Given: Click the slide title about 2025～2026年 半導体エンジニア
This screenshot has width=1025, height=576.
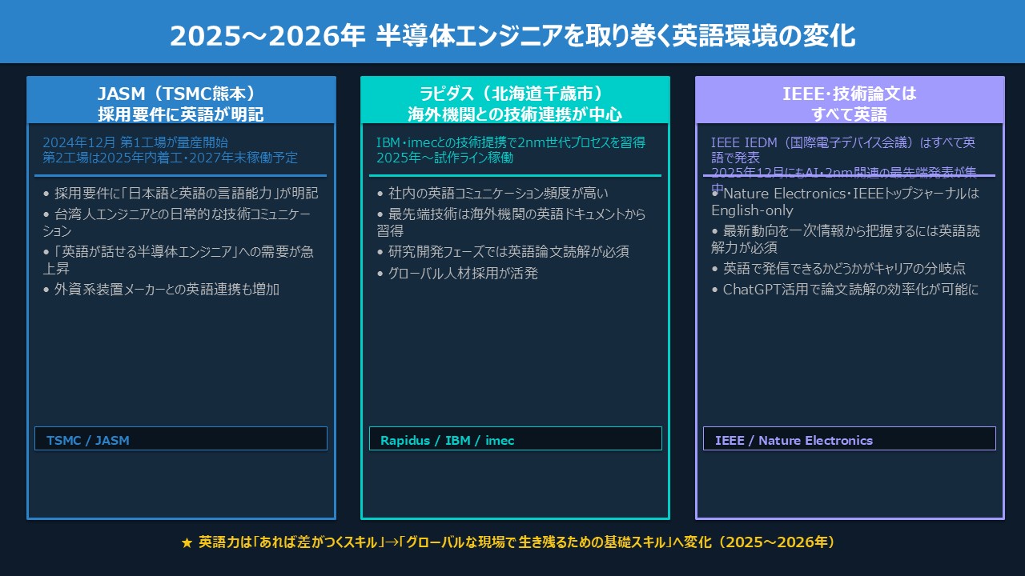Looking at the screenshot, I should (x=512, y=36).
